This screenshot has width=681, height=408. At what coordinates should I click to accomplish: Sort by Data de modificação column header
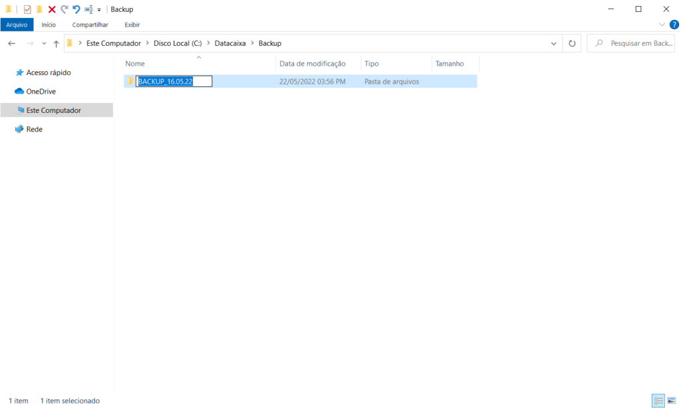313,64
